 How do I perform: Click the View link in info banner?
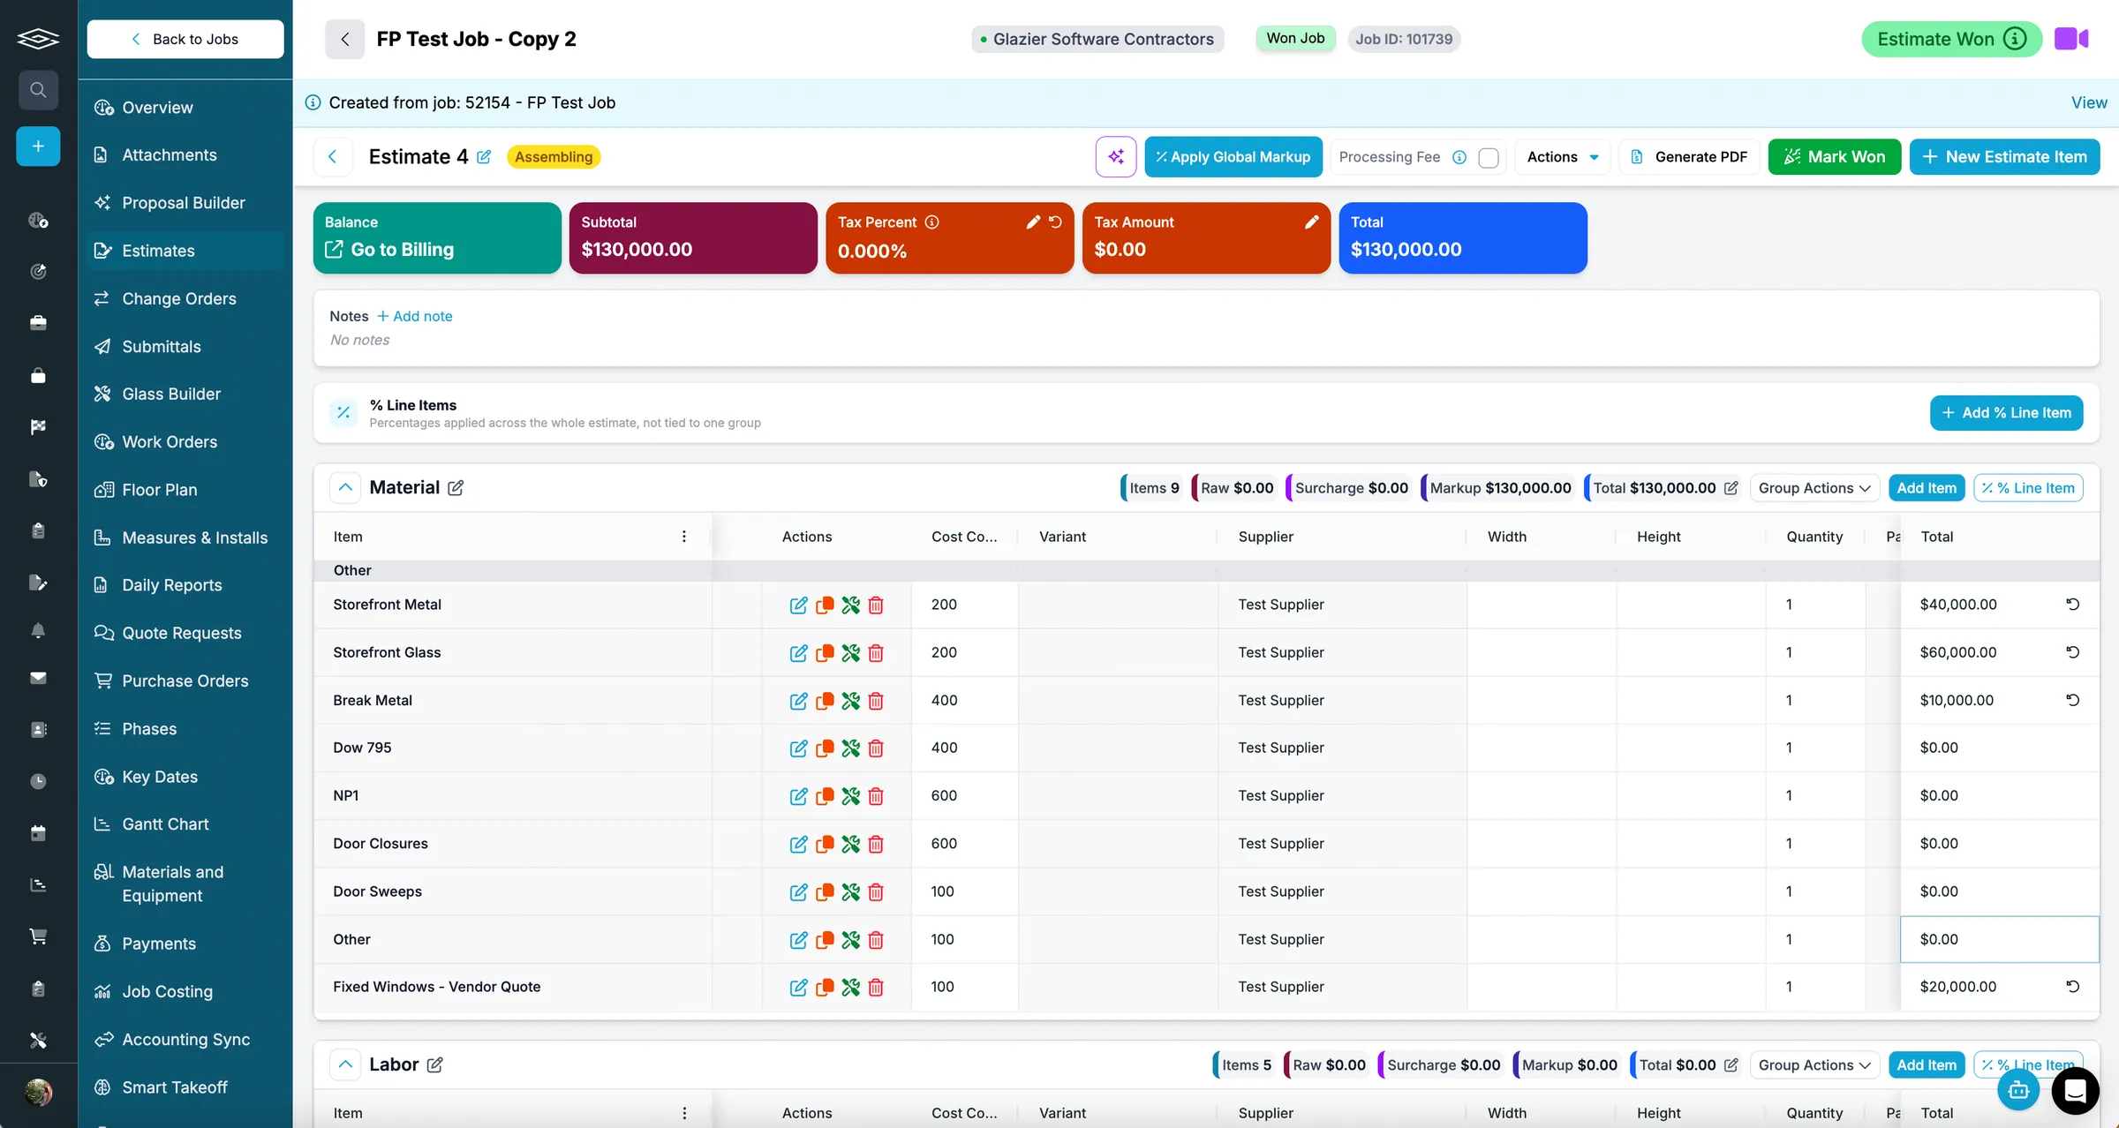pos(2089,102)
